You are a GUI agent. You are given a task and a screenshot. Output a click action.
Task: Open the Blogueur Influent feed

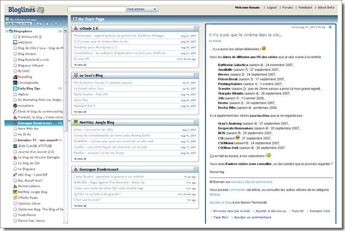click(31, 65)
